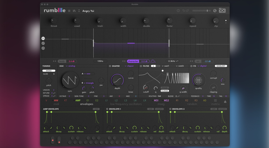Open oscillator A saw waveform dropdown

pyautogui.click(x=87, y=74)
